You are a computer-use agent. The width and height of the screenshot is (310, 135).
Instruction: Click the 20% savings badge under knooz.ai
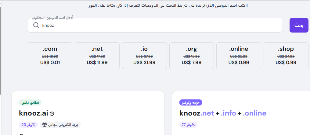pyautogui.click(x=28, y=125)
